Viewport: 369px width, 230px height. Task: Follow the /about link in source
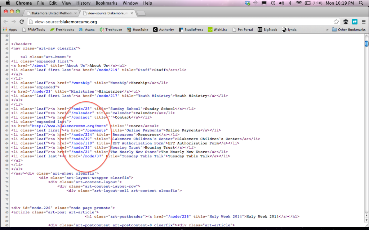pos(39,65)
